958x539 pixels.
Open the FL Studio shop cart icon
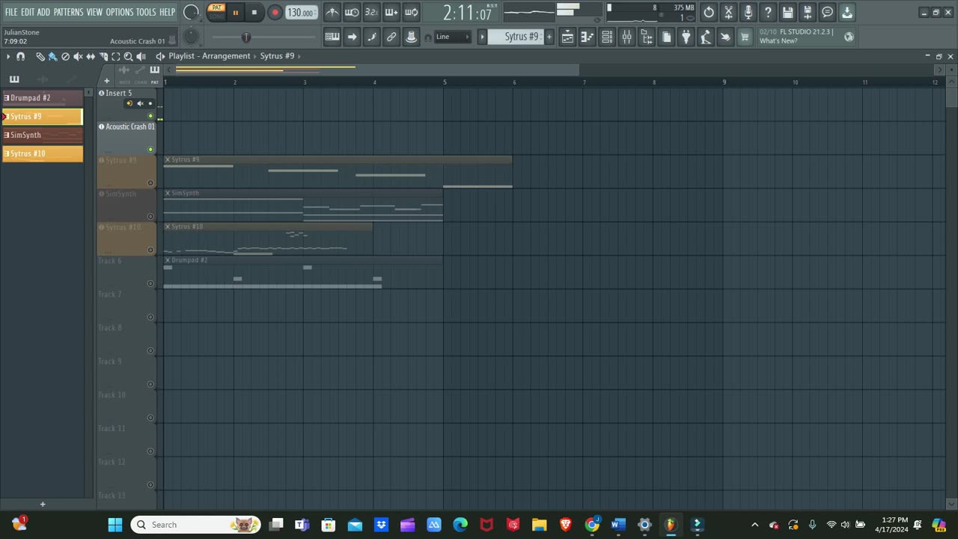pyautogui.click(x=745, y=37)
